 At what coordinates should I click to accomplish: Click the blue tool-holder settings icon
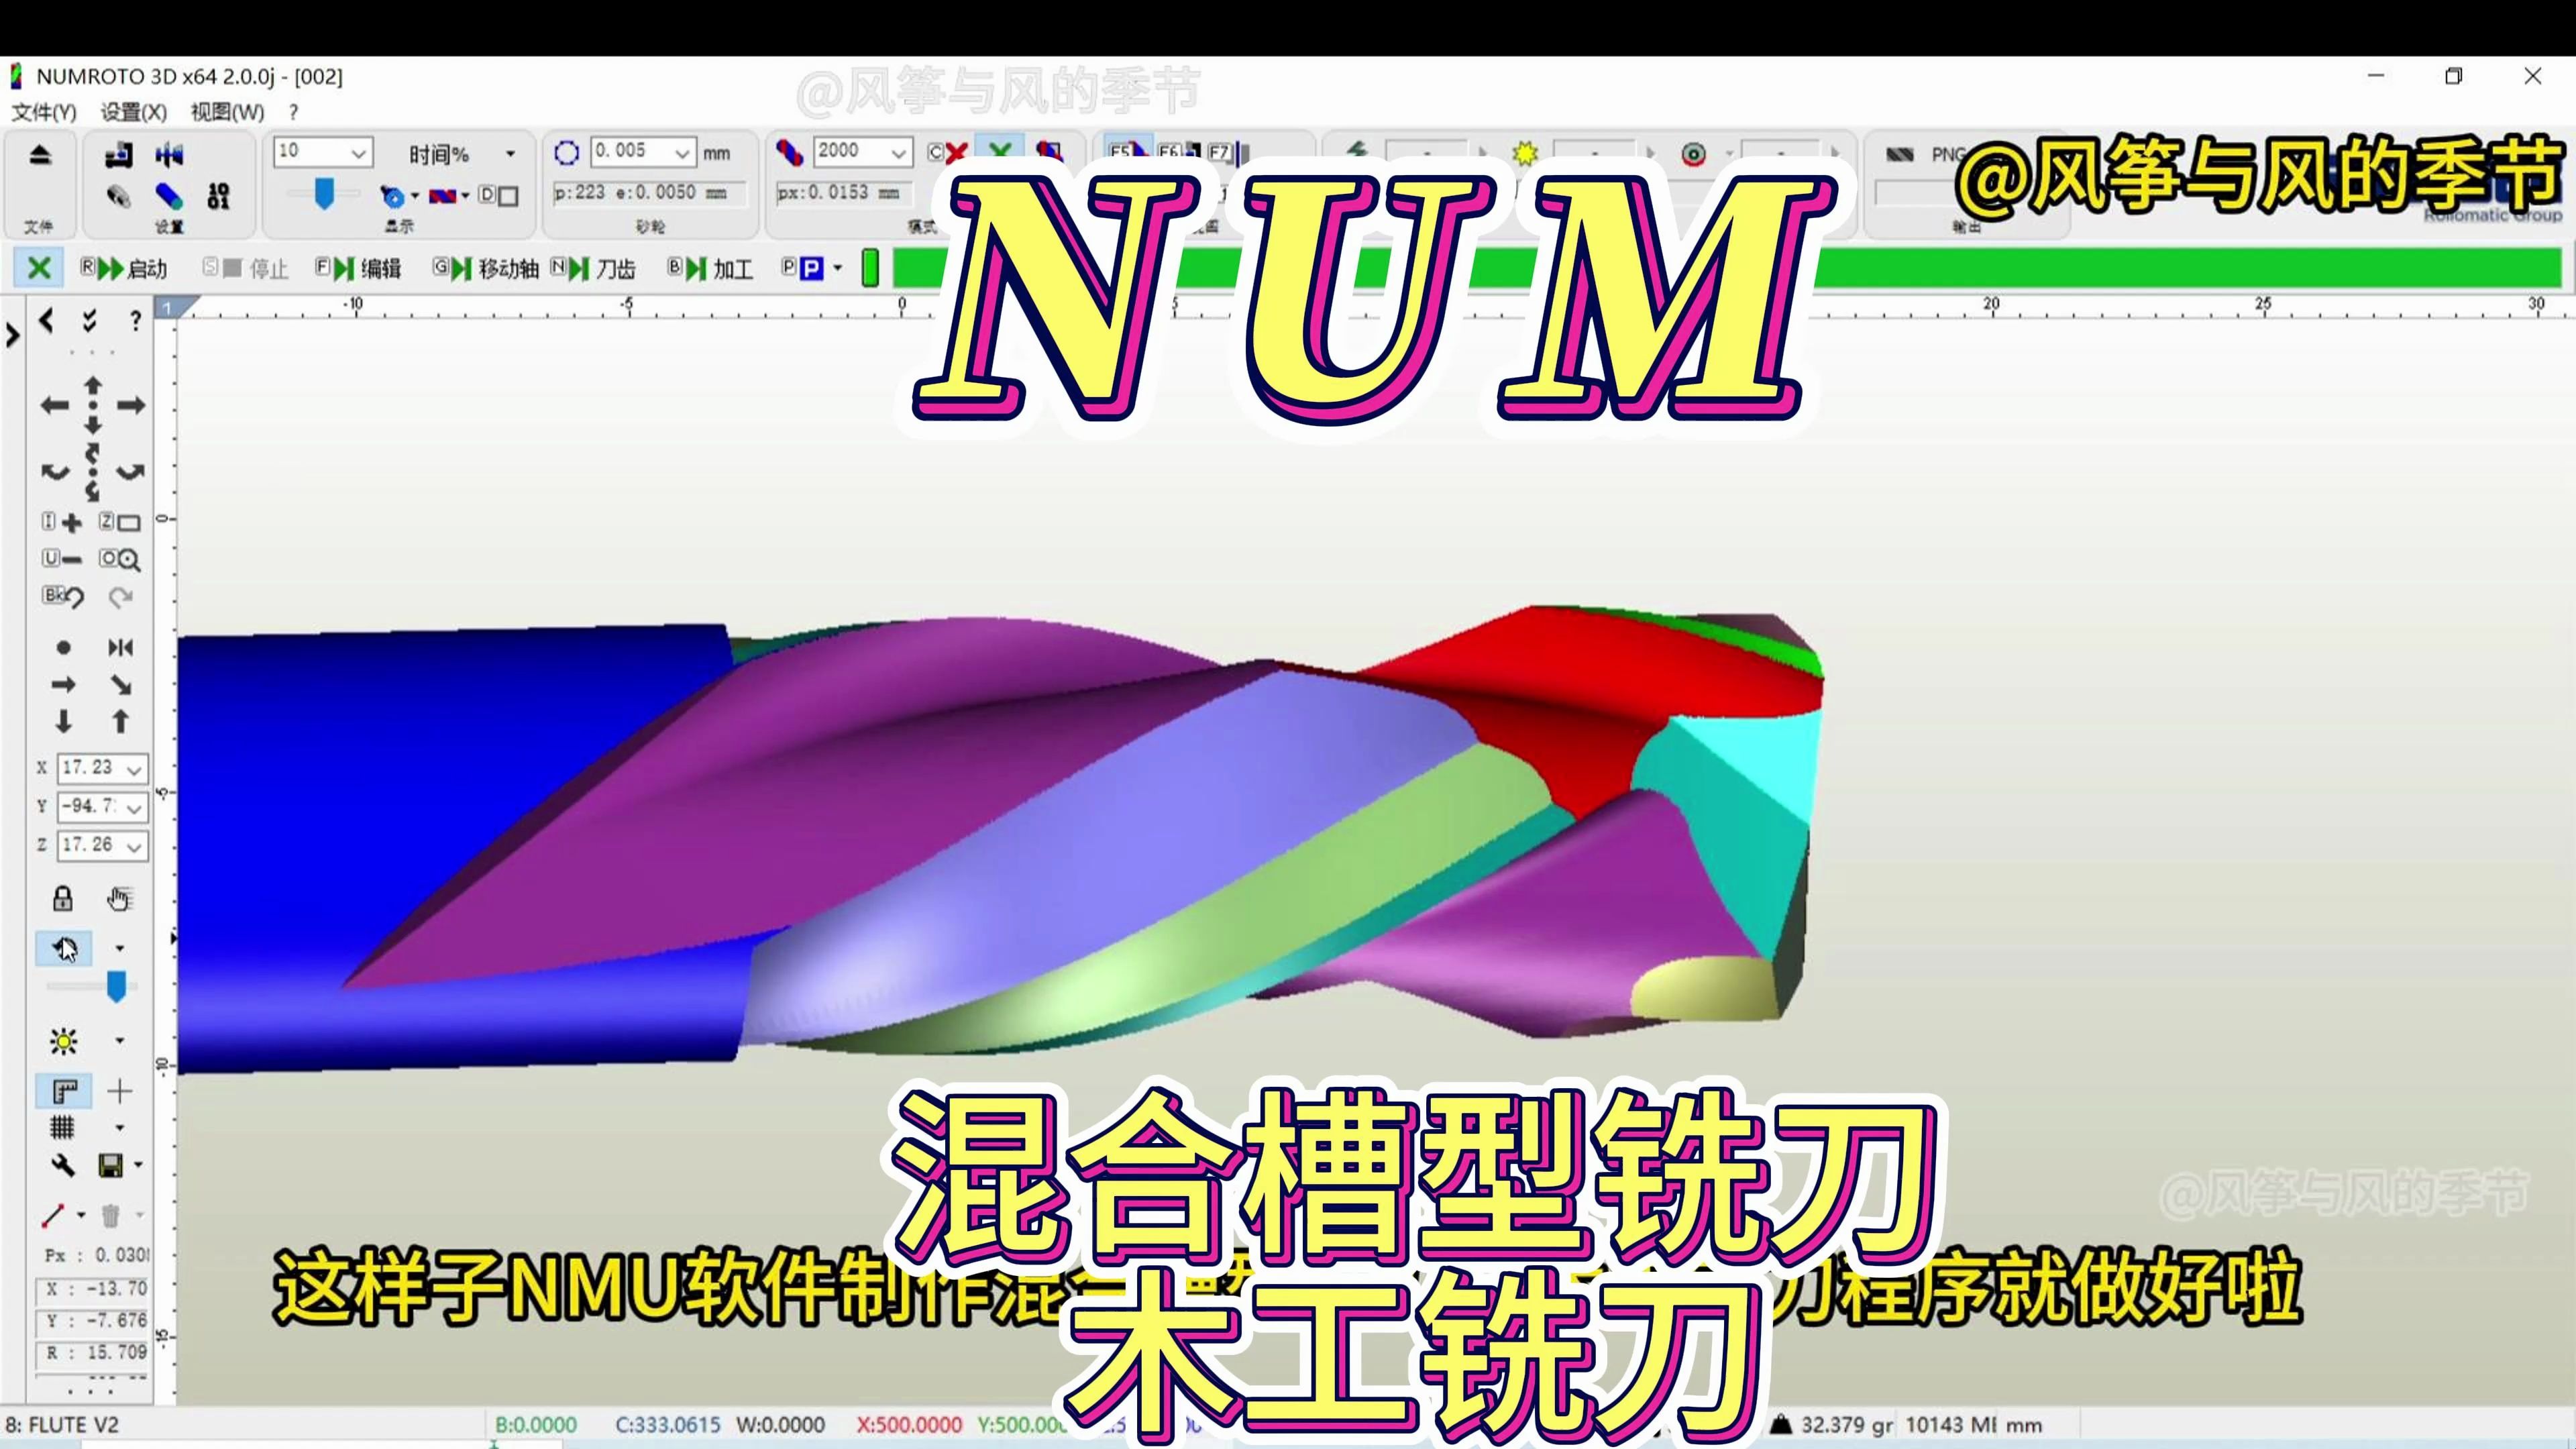tap(169, 155)
